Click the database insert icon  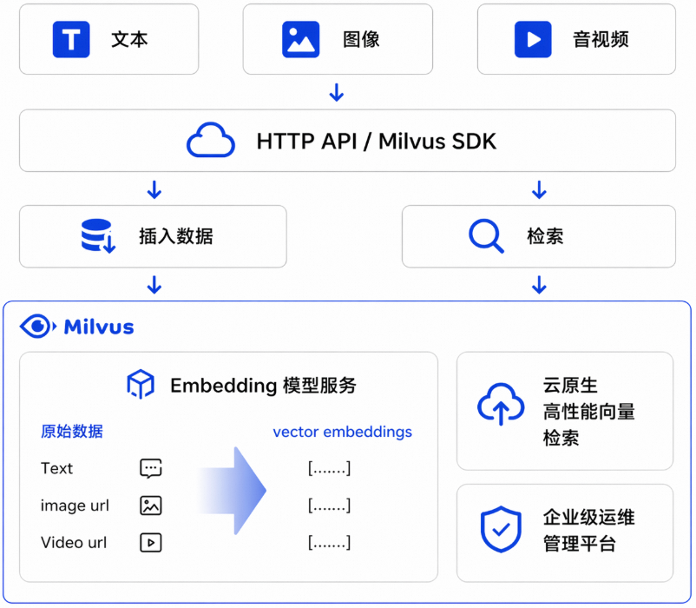pyautogui.click(x=99, y=236)
